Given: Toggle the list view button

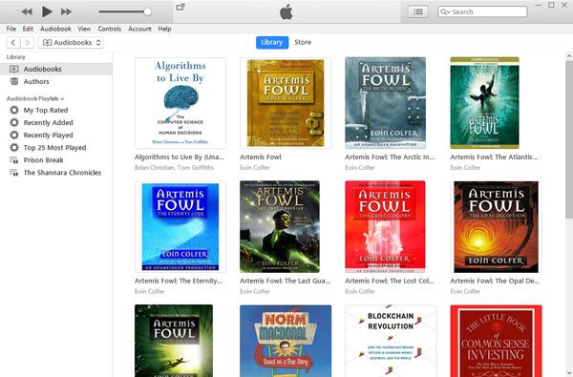Looking at the screenshot, I should pyautogui.click(x=418, y=11).
